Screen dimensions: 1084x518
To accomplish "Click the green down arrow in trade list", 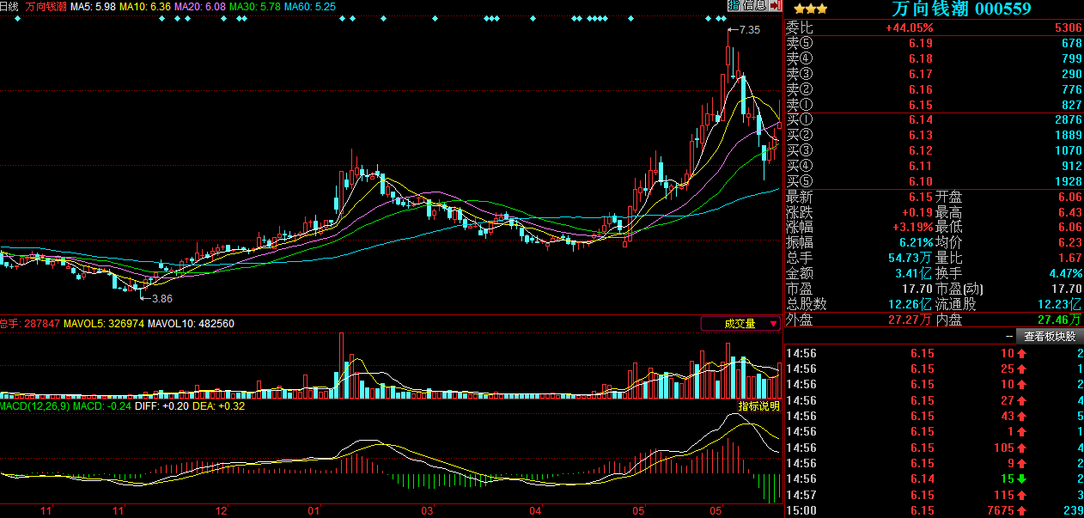I will pos(1022,478).
